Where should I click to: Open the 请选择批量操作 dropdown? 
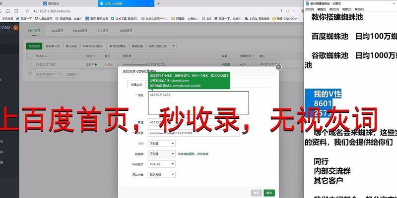pyautogui.click(x=48, y=74)
